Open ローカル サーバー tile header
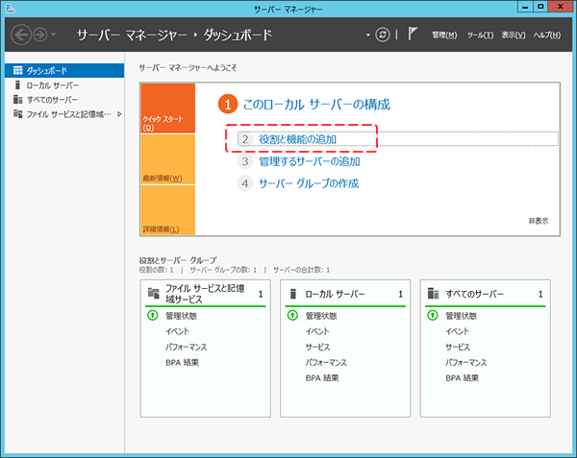Screen dimensions: 577x458 [x=345, y=294]
